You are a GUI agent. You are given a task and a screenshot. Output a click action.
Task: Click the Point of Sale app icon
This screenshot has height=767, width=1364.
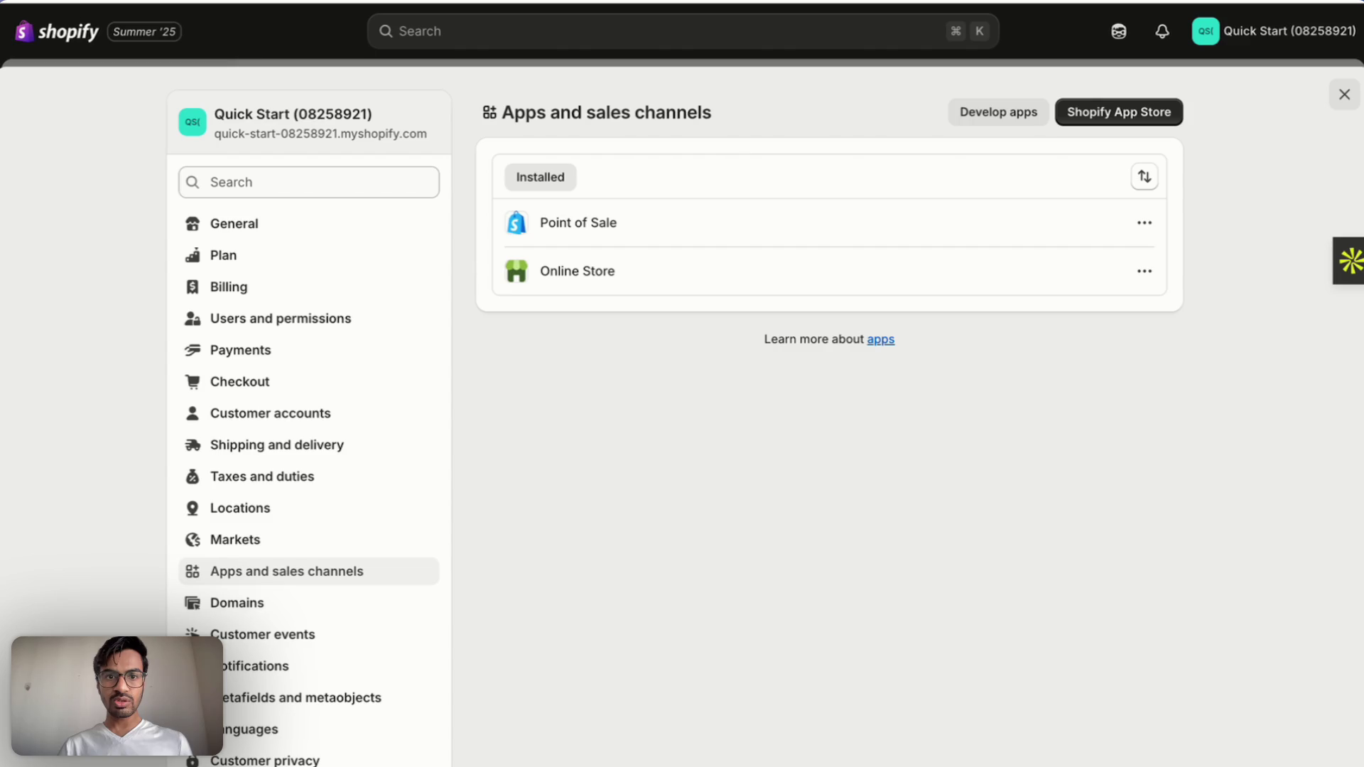tap(516, 223)
